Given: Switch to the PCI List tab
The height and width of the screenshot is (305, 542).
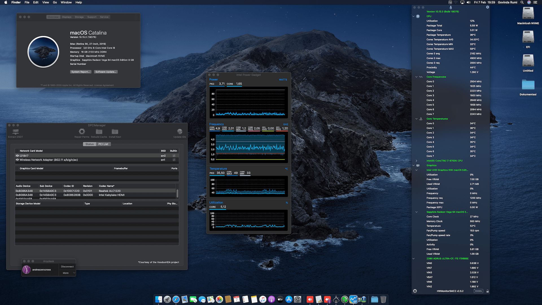Looking at the screenshot, I should coord(103,144).
